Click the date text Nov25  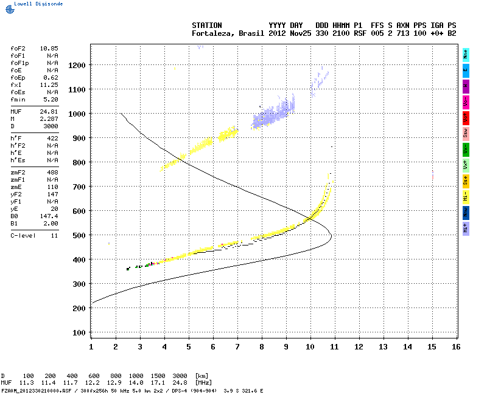300,33
